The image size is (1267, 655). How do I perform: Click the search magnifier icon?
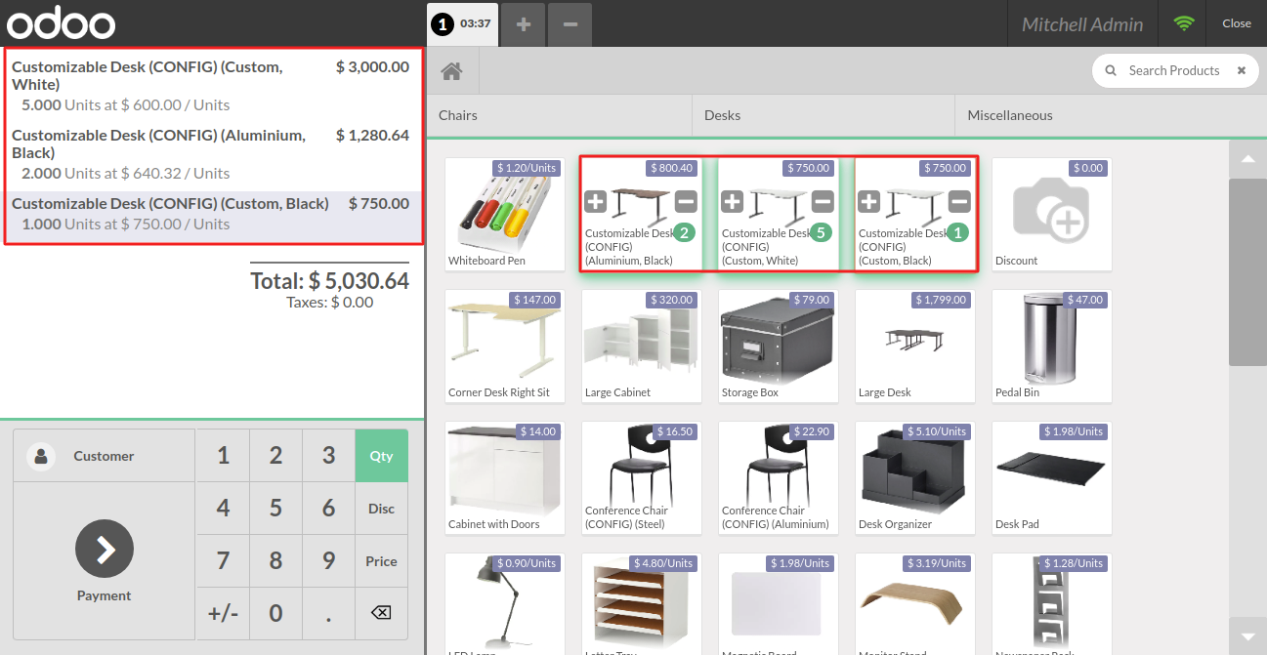1110,70
